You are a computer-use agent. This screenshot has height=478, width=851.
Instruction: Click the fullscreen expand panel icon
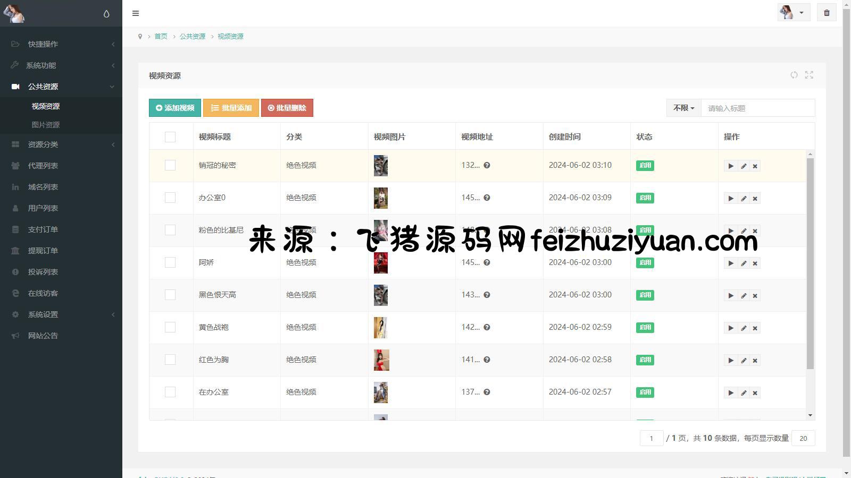point(809,75)
